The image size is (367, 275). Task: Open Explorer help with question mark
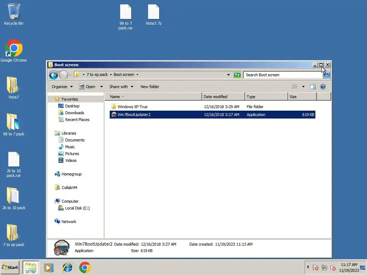[x=323, y=87]
